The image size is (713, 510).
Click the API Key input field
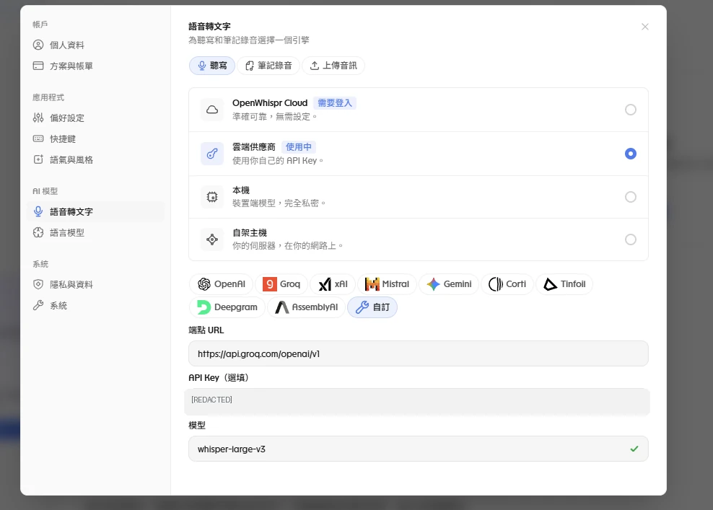pyautogui.click(x=417, y=401)
